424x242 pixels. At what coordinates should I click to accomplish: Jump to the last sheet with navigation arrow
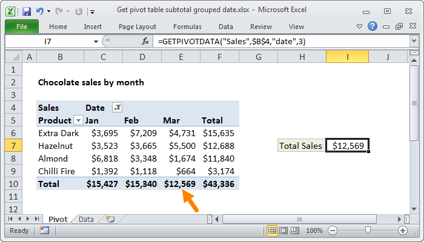[x=36, y=219]
